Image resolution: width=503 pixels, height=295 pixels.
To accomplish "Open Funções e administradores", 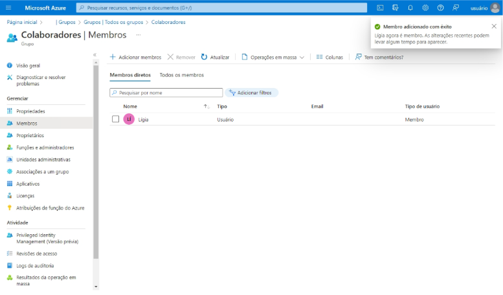I will pos(45,147).
